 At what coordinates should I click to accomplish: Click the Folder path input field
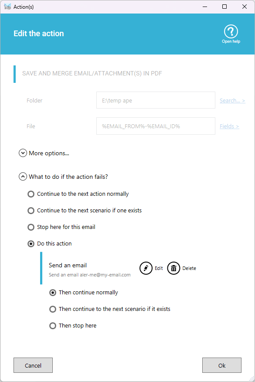pyautogui.click(x=156, y=100)
